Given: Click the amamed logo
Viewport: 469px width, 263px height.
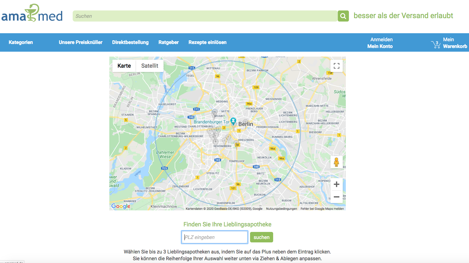Looking at the screenshot, I should coord(32,13).
